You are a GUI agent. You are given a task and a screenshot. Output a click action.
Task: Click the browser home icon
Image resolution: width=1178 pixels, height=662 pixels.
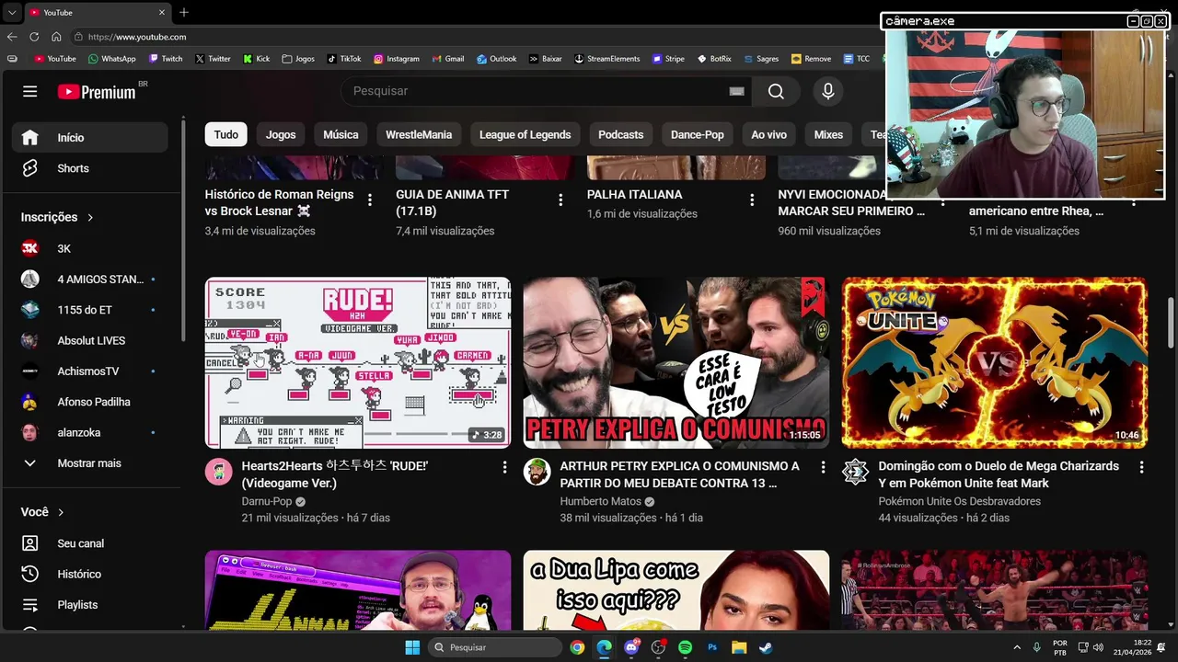[56, 37]
